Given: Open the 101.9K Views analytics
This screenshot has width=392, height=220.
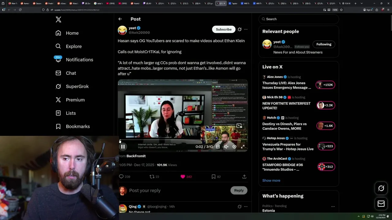Looking at the screenshot, I should point(167,165).
